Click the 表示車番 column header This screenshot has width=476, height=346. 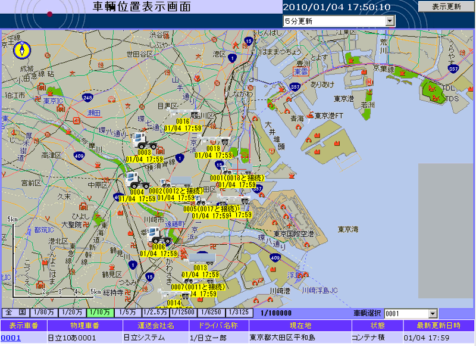(24, 326)
